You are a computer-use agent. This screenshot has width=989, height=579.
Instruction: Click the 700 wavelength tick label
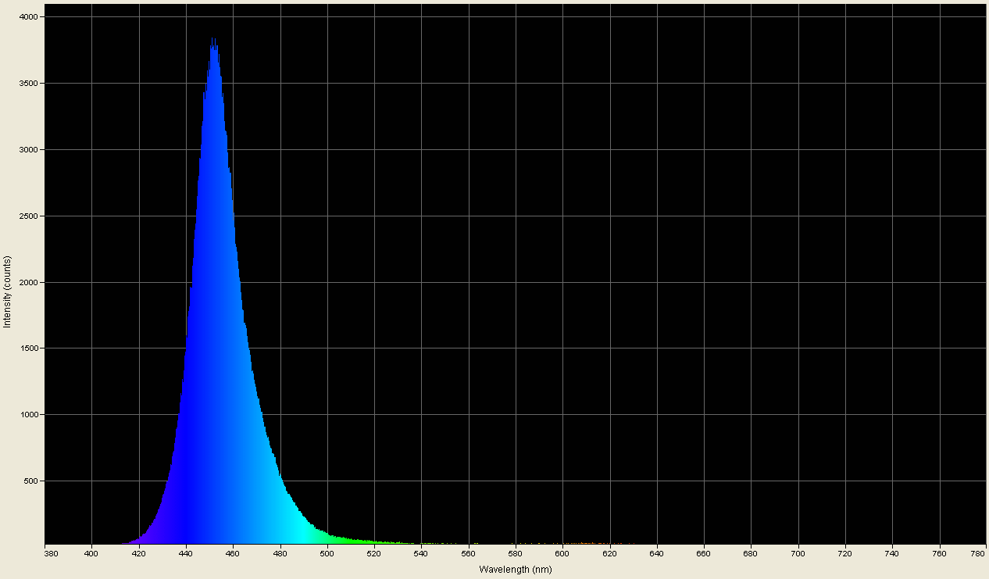point(796,552)
